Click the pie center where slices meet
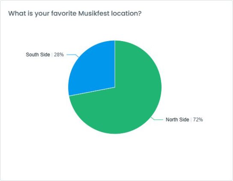Screen dimensions: 233x181 (x=115, y=87)
